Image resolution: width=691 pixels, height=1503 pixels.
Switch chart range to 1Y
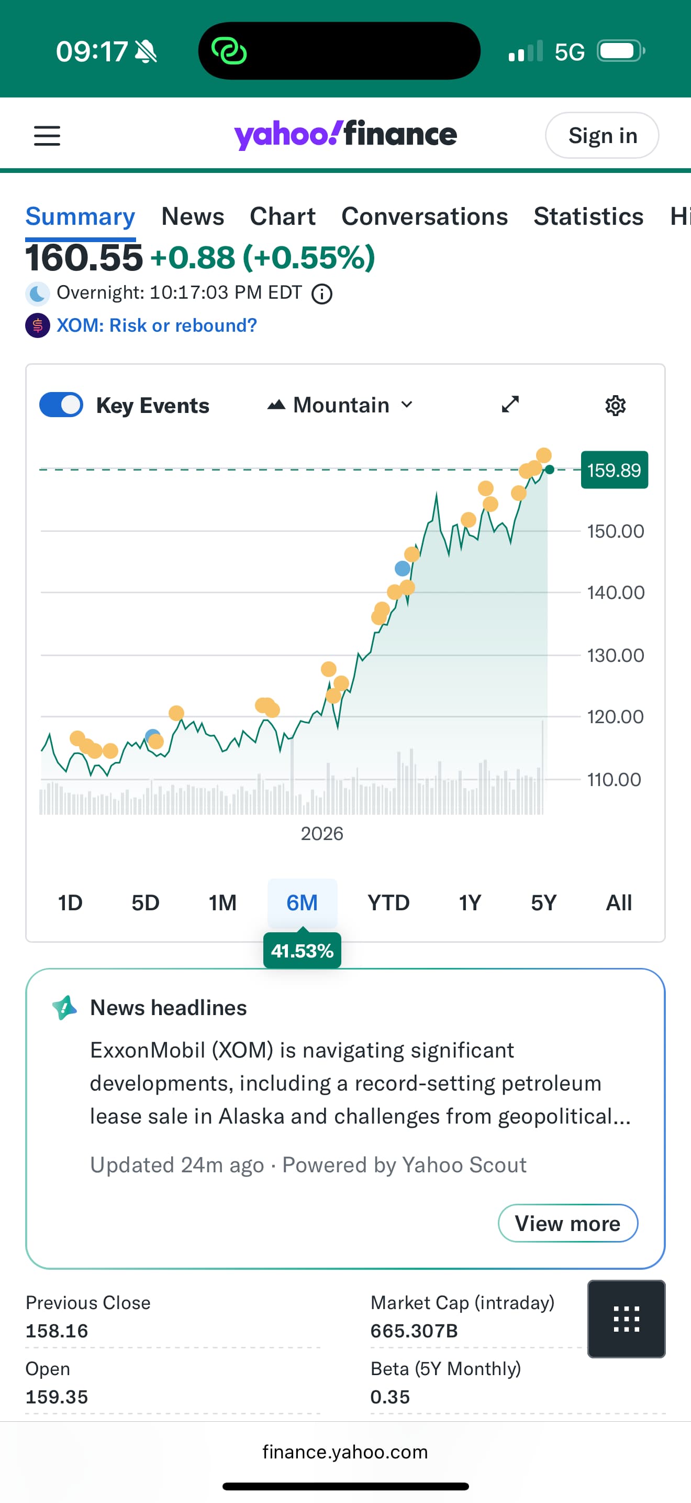[470, 902]
